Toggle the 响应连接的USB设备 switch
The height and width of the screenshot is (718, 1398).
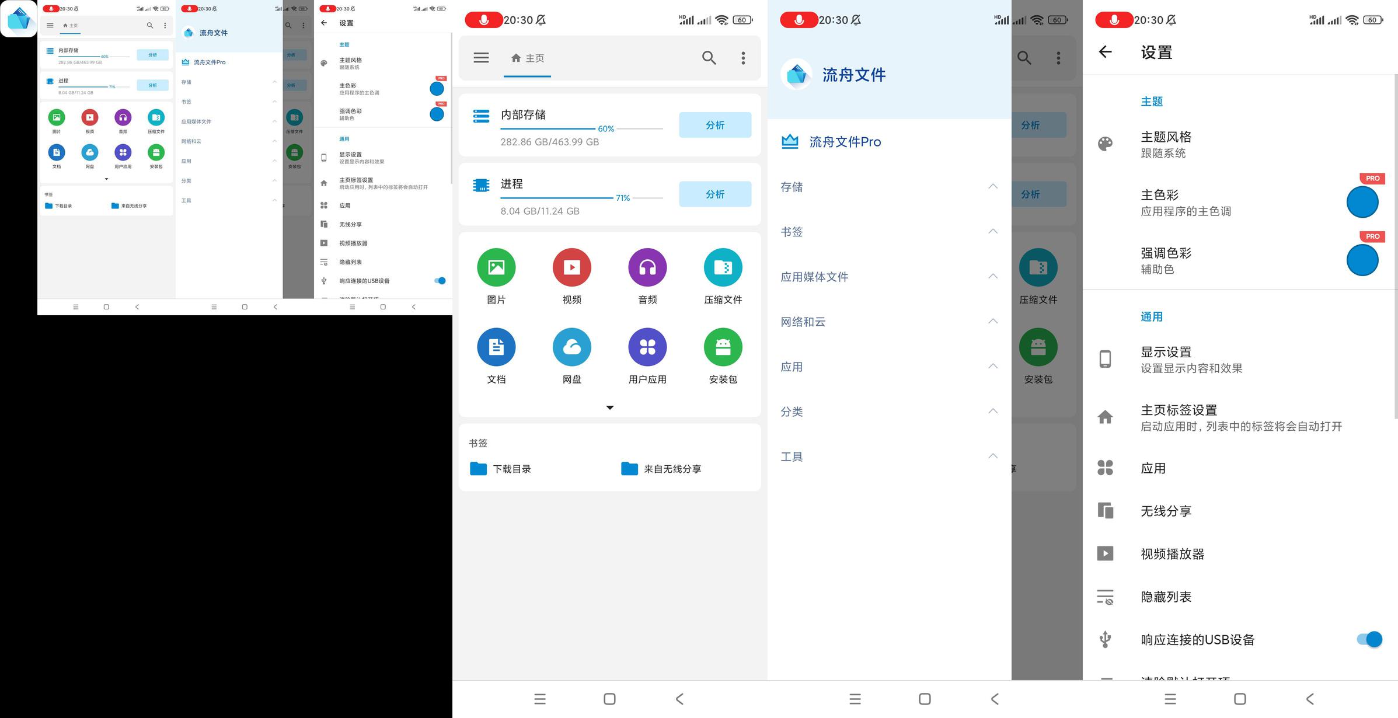pyautogui.click(x=1369, y=639)
